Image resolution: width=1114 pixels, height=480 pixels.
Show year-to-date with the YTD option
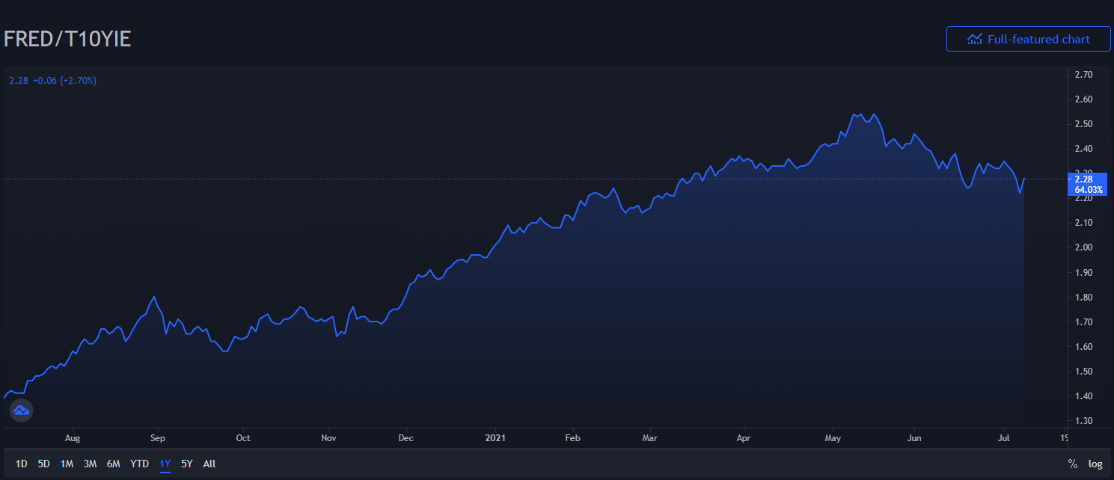140,464
